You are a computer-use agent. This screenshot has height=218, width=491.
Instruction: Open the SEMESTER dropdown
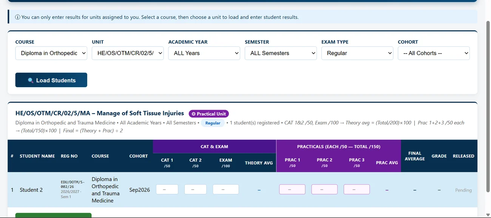tap(281, 53)
